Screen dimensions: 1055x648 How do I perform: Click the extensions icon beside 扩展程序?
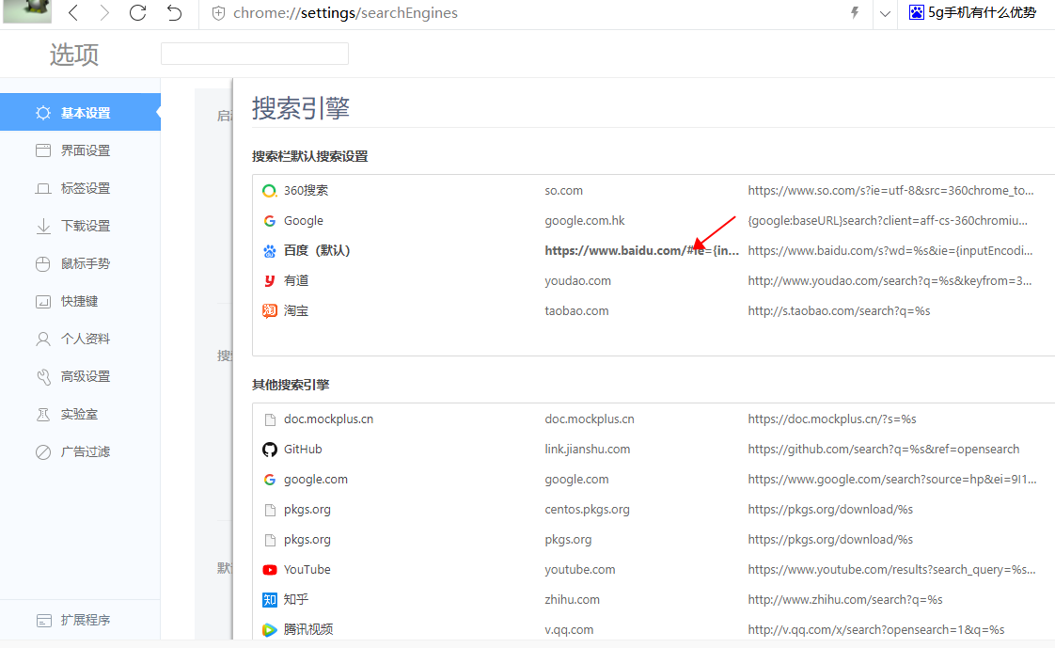pos(44,621)
